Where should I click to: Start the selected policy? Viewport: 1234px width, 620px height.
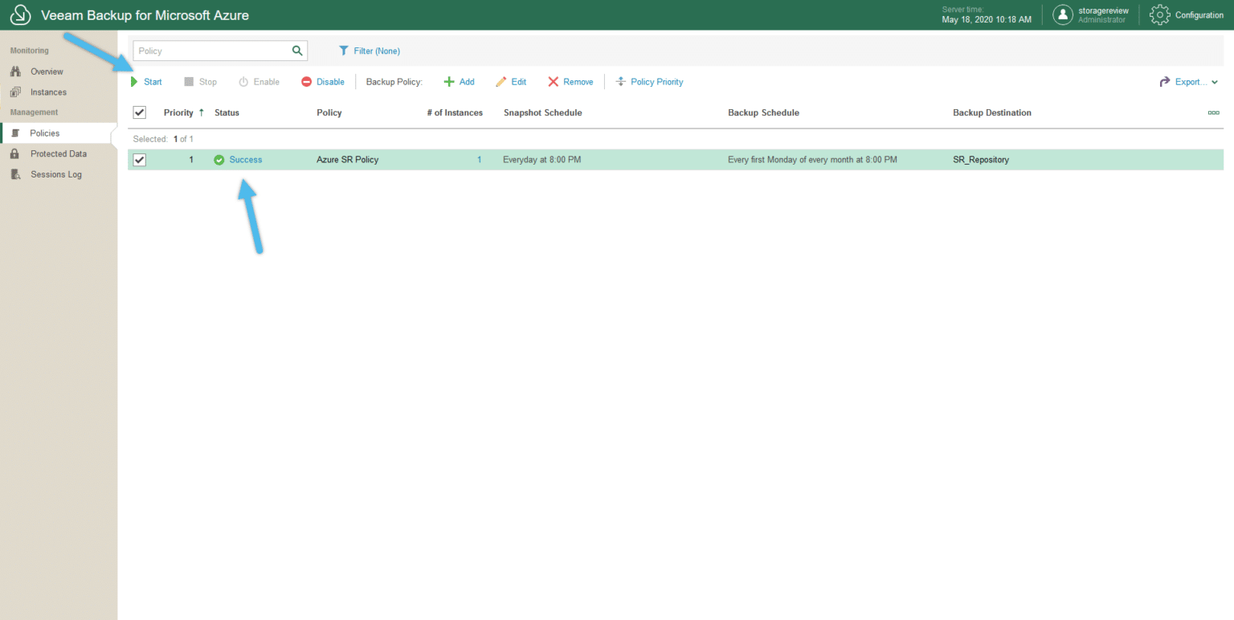coord(146,82)
